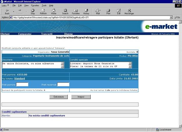
Task: Go to Home page icon
Action: pos(53,10)
